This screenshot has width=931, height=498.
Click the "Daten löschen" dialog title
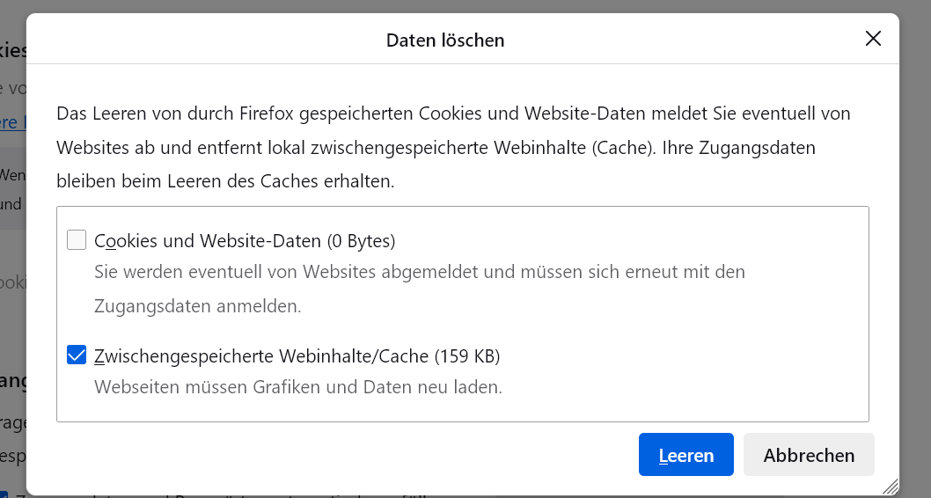[x=445, y=40]
